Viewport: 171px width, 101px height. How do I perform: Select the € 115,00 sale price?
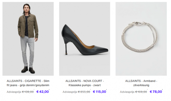tap(99, 92)
